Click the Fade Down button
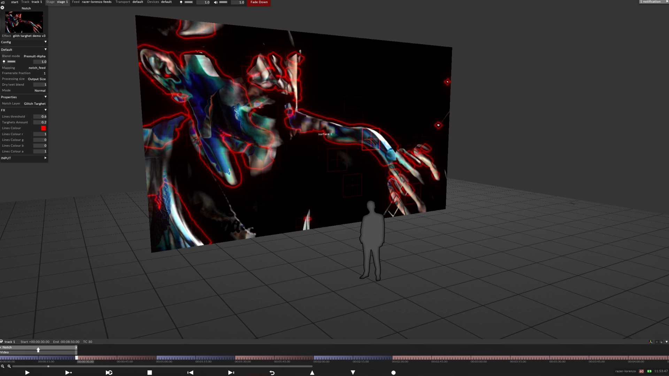Viewport: 669px width, 376px height. (x=259, y=2)
